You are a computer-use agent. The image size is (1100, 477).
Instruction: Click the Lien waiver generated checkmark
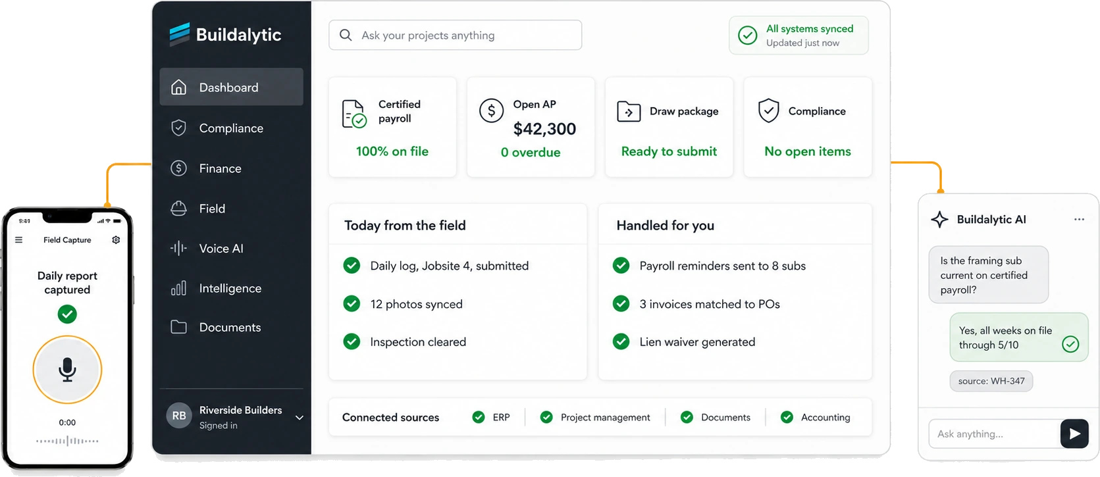click(x=621, y=341)
